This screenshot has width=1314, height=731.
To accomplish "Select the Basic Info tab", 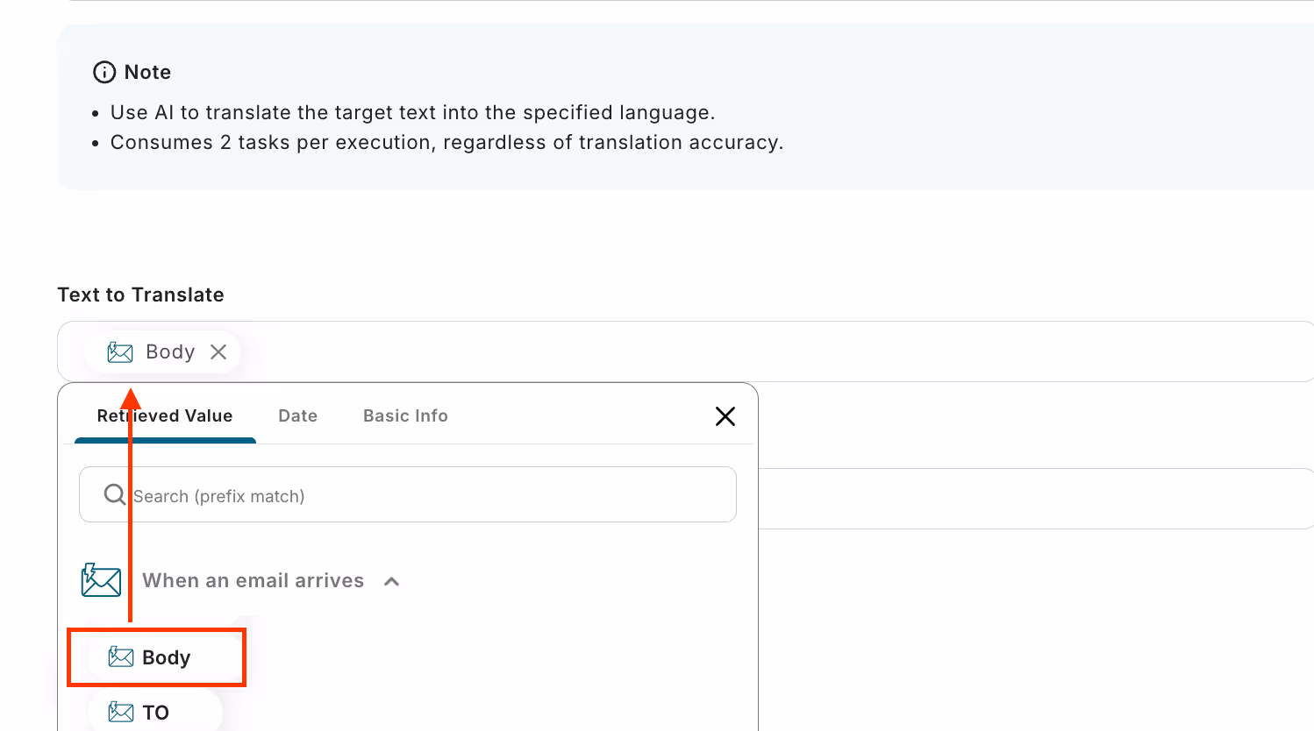I will pyautogui.click(x=405, y=416).
